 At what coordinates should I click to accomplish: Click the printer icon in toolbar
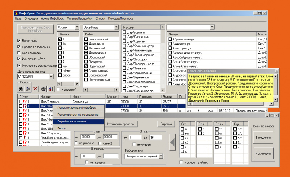tap(43, 89)
